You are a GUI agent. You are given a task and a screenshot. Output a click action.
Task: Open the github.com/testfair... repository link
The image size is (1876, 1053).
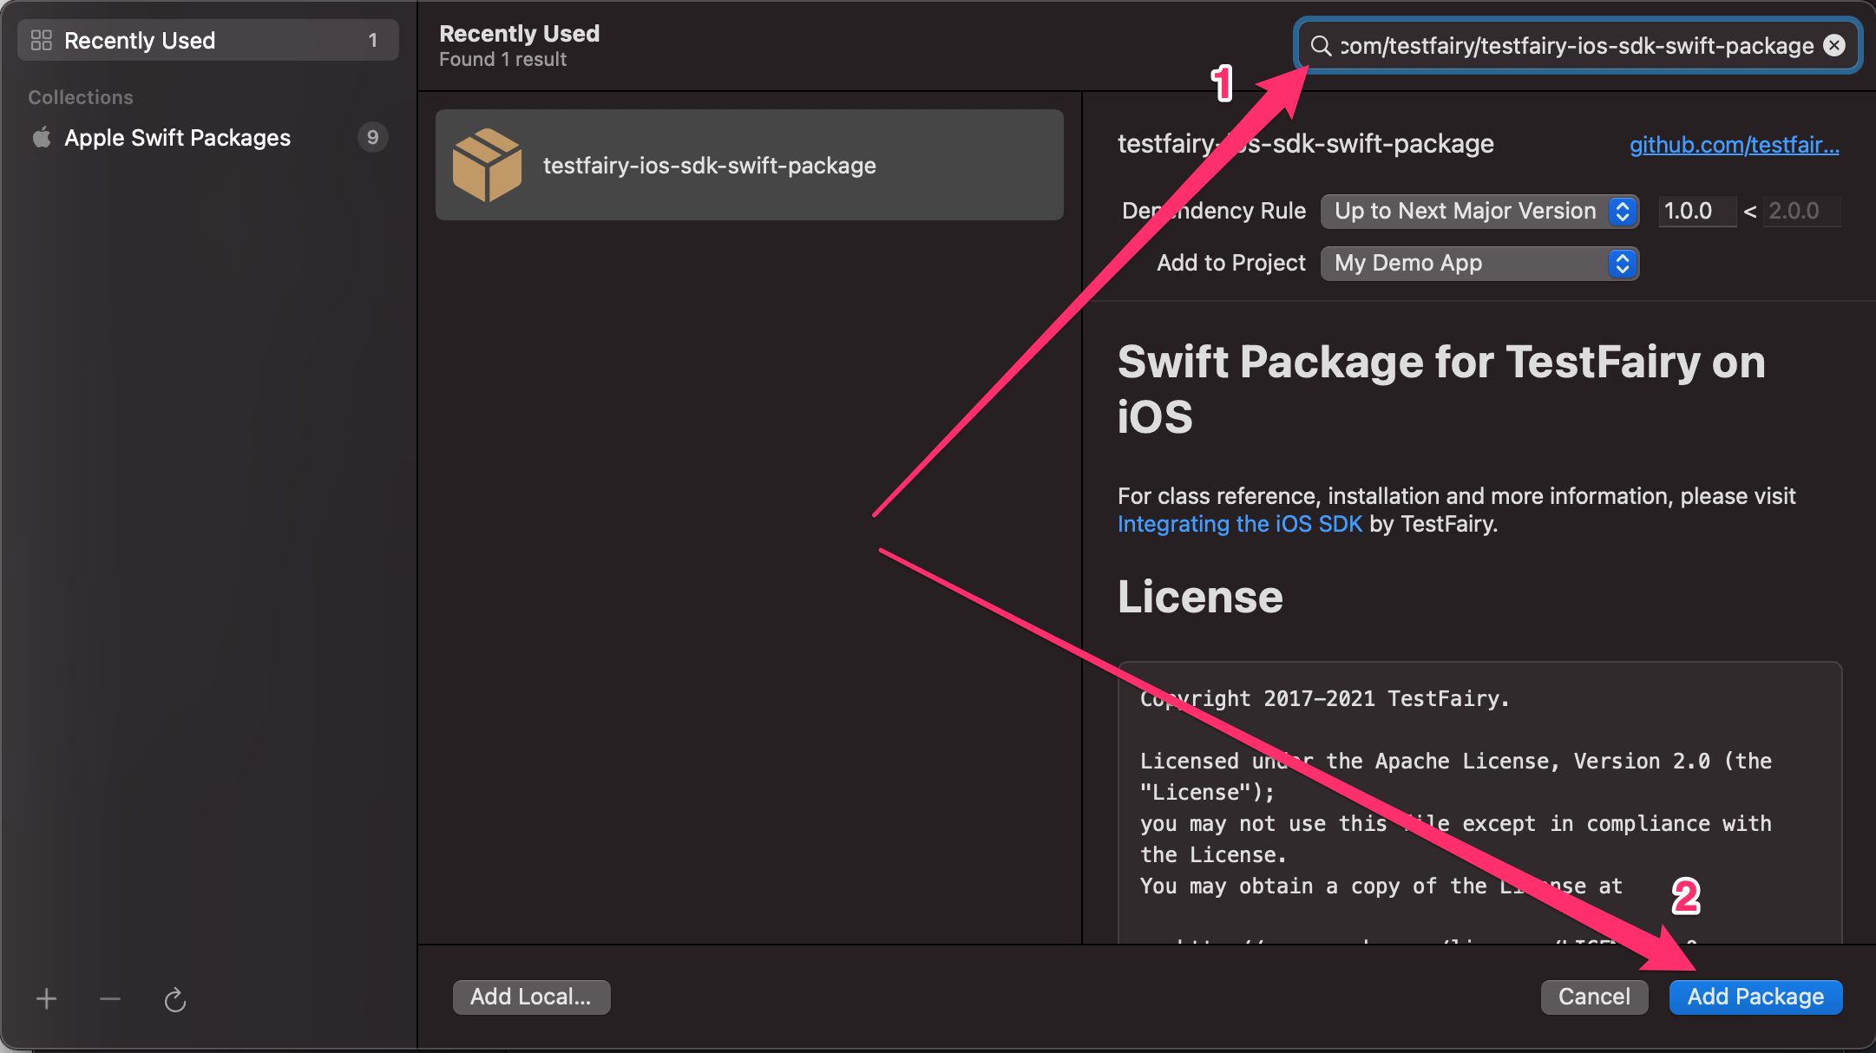[x=1734, y=145]
